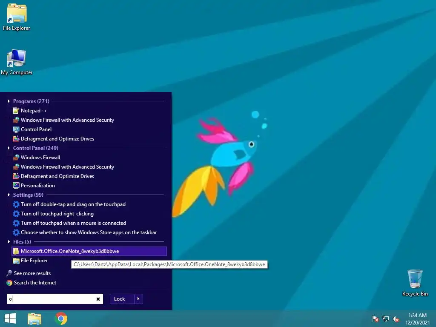The image size is (436, 327).
Task: Open Defragment and Optimize Drives under Control Panel
Action: coord(57,176)
